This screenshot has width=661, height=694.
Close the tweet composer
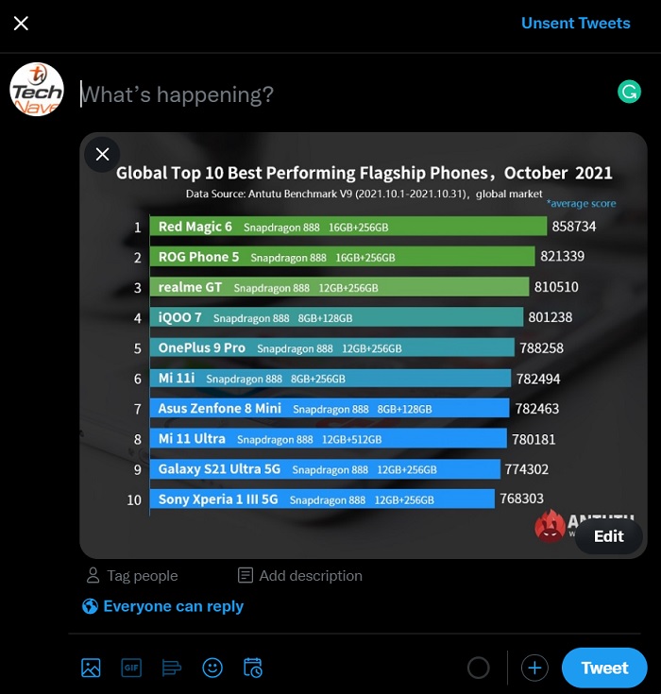tap(21, 23)
